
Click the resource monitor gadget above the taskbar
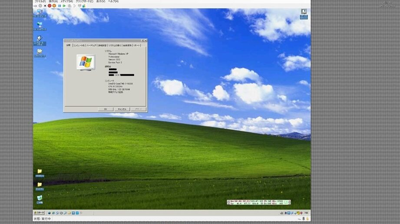pyautogui.click(x=259, y=202)
